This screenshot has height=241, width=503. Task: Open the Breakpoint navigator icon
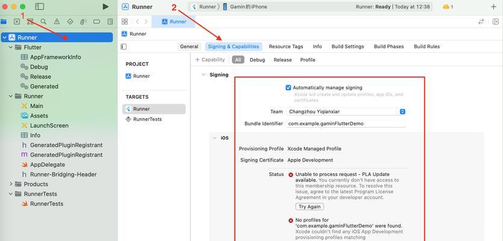(96, 22)
